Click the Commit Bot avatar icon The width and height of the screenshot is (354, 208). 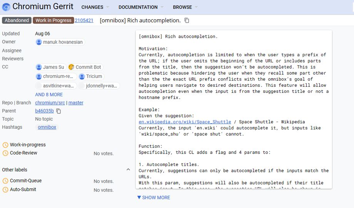tap(72, 67)
